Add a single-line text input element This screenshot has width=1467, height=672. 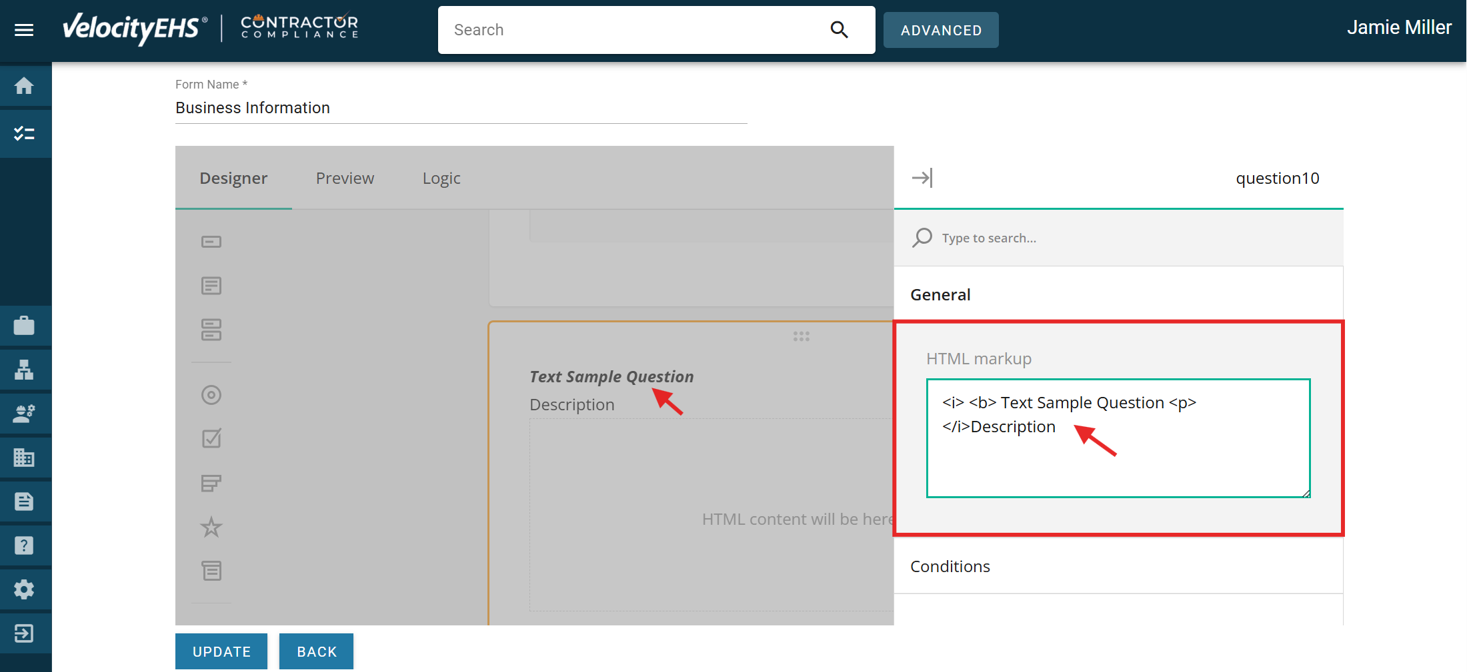(x=211, y=241)
